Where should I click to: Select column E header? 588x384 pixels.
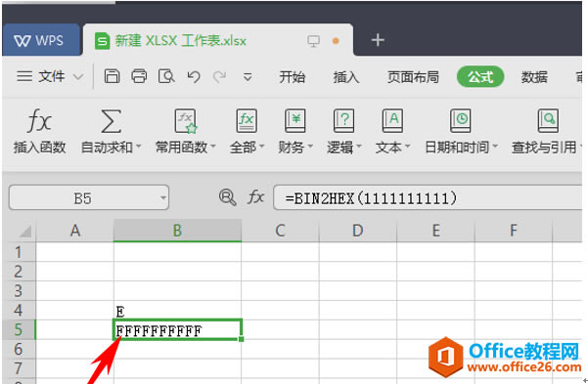click(435, 231)
